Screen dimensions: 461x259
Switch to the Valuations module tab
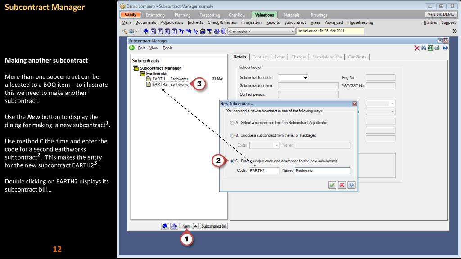(x=264, y=15)
